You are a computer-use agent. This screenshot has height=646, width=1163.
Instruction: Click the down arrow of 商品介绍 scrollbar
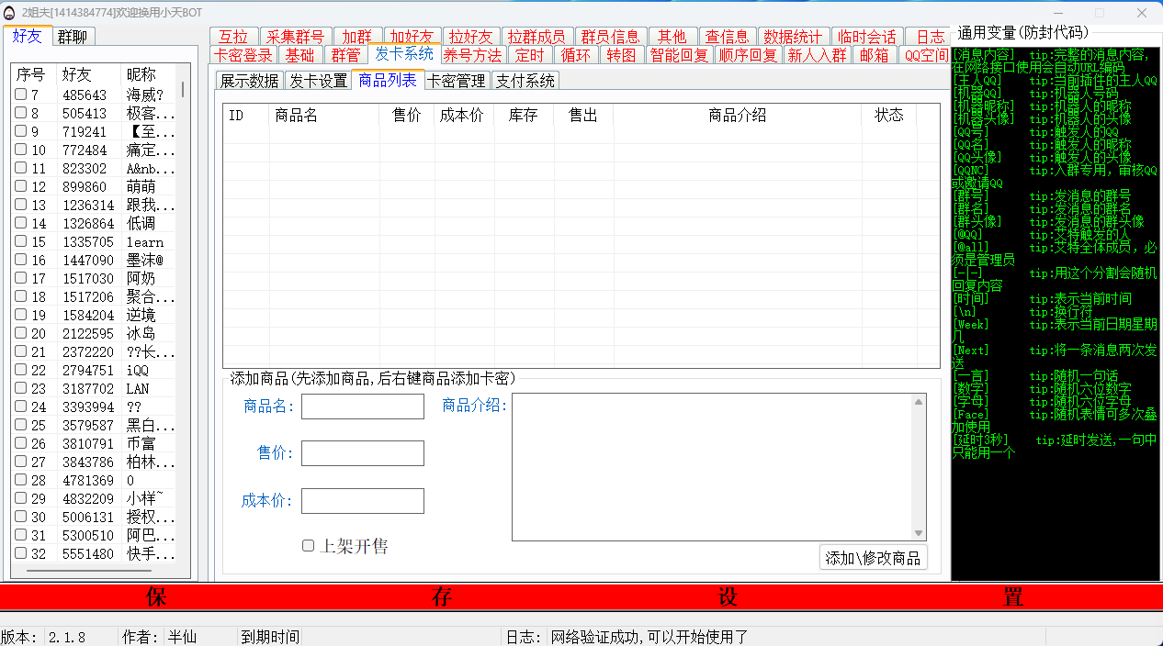tap(918, 533)
